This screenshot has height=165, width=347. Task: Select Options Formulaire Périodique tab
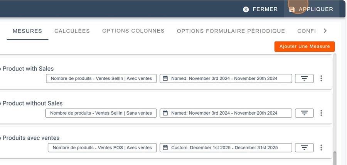[231, 31]
